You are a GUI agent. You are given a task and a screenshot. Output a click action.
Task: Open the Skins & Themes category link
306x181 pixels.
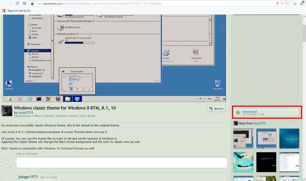(44, 116)
